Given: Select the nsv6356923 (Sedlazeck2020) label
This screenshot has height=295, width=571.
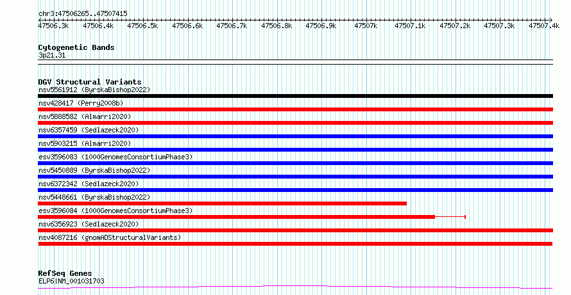Looking at the screenshot, I should (x=89, y=224).
